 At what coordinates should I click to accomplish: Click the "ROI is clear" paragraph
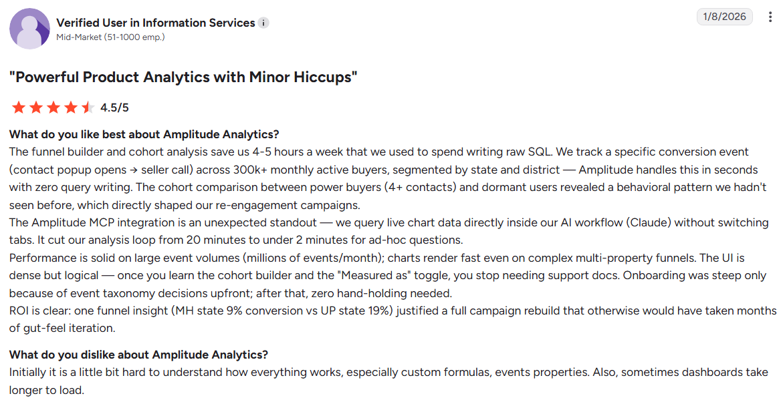(393, 319)
